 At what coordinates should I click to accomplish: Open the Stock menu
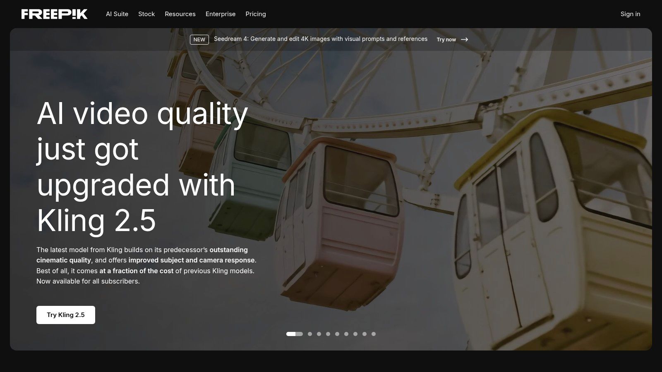[146, 14]
